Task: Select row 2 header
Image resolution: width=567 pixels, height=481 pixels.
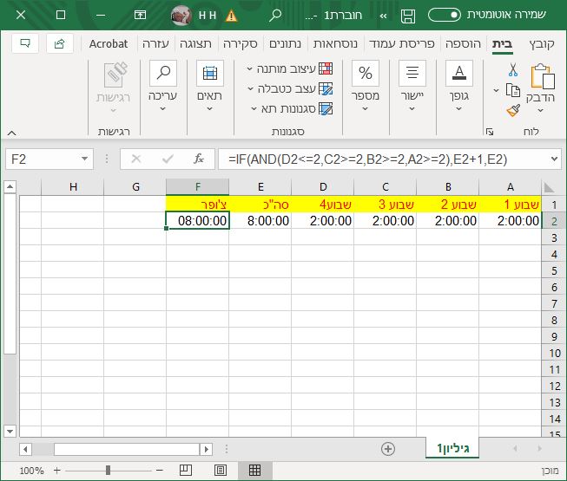Action: [x=554, y=221]
